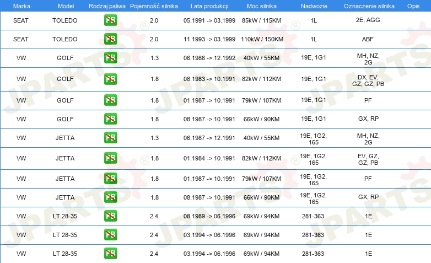431x263 pixels.
Task: Select '40kW / 55KM' in the JETTA row
Action: click(x=261, y=138)
